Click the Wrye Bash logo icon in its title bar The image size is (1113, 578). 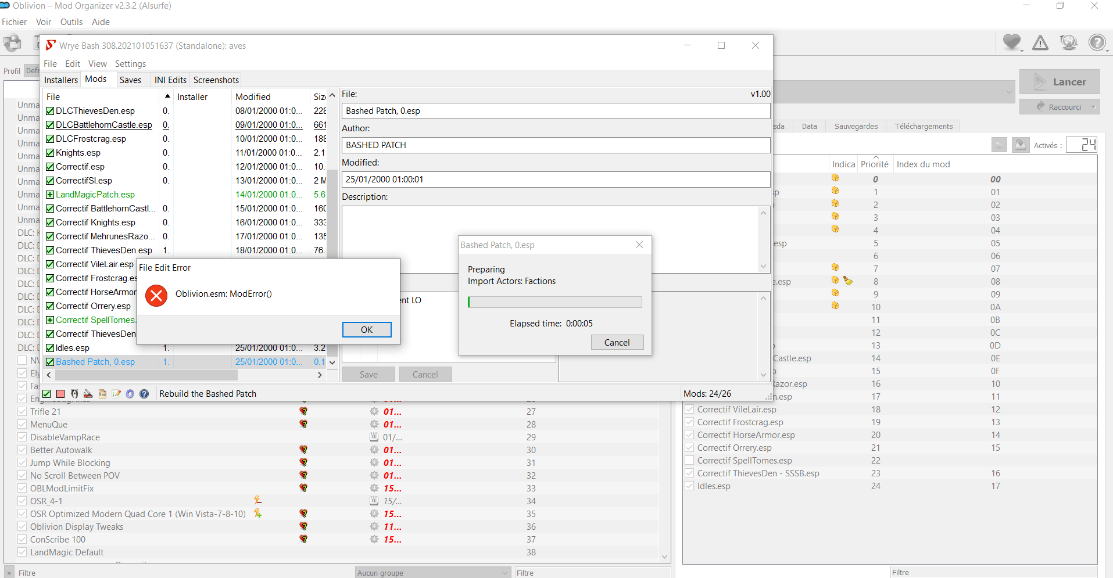pyautogui.click(x=51, y=45)
